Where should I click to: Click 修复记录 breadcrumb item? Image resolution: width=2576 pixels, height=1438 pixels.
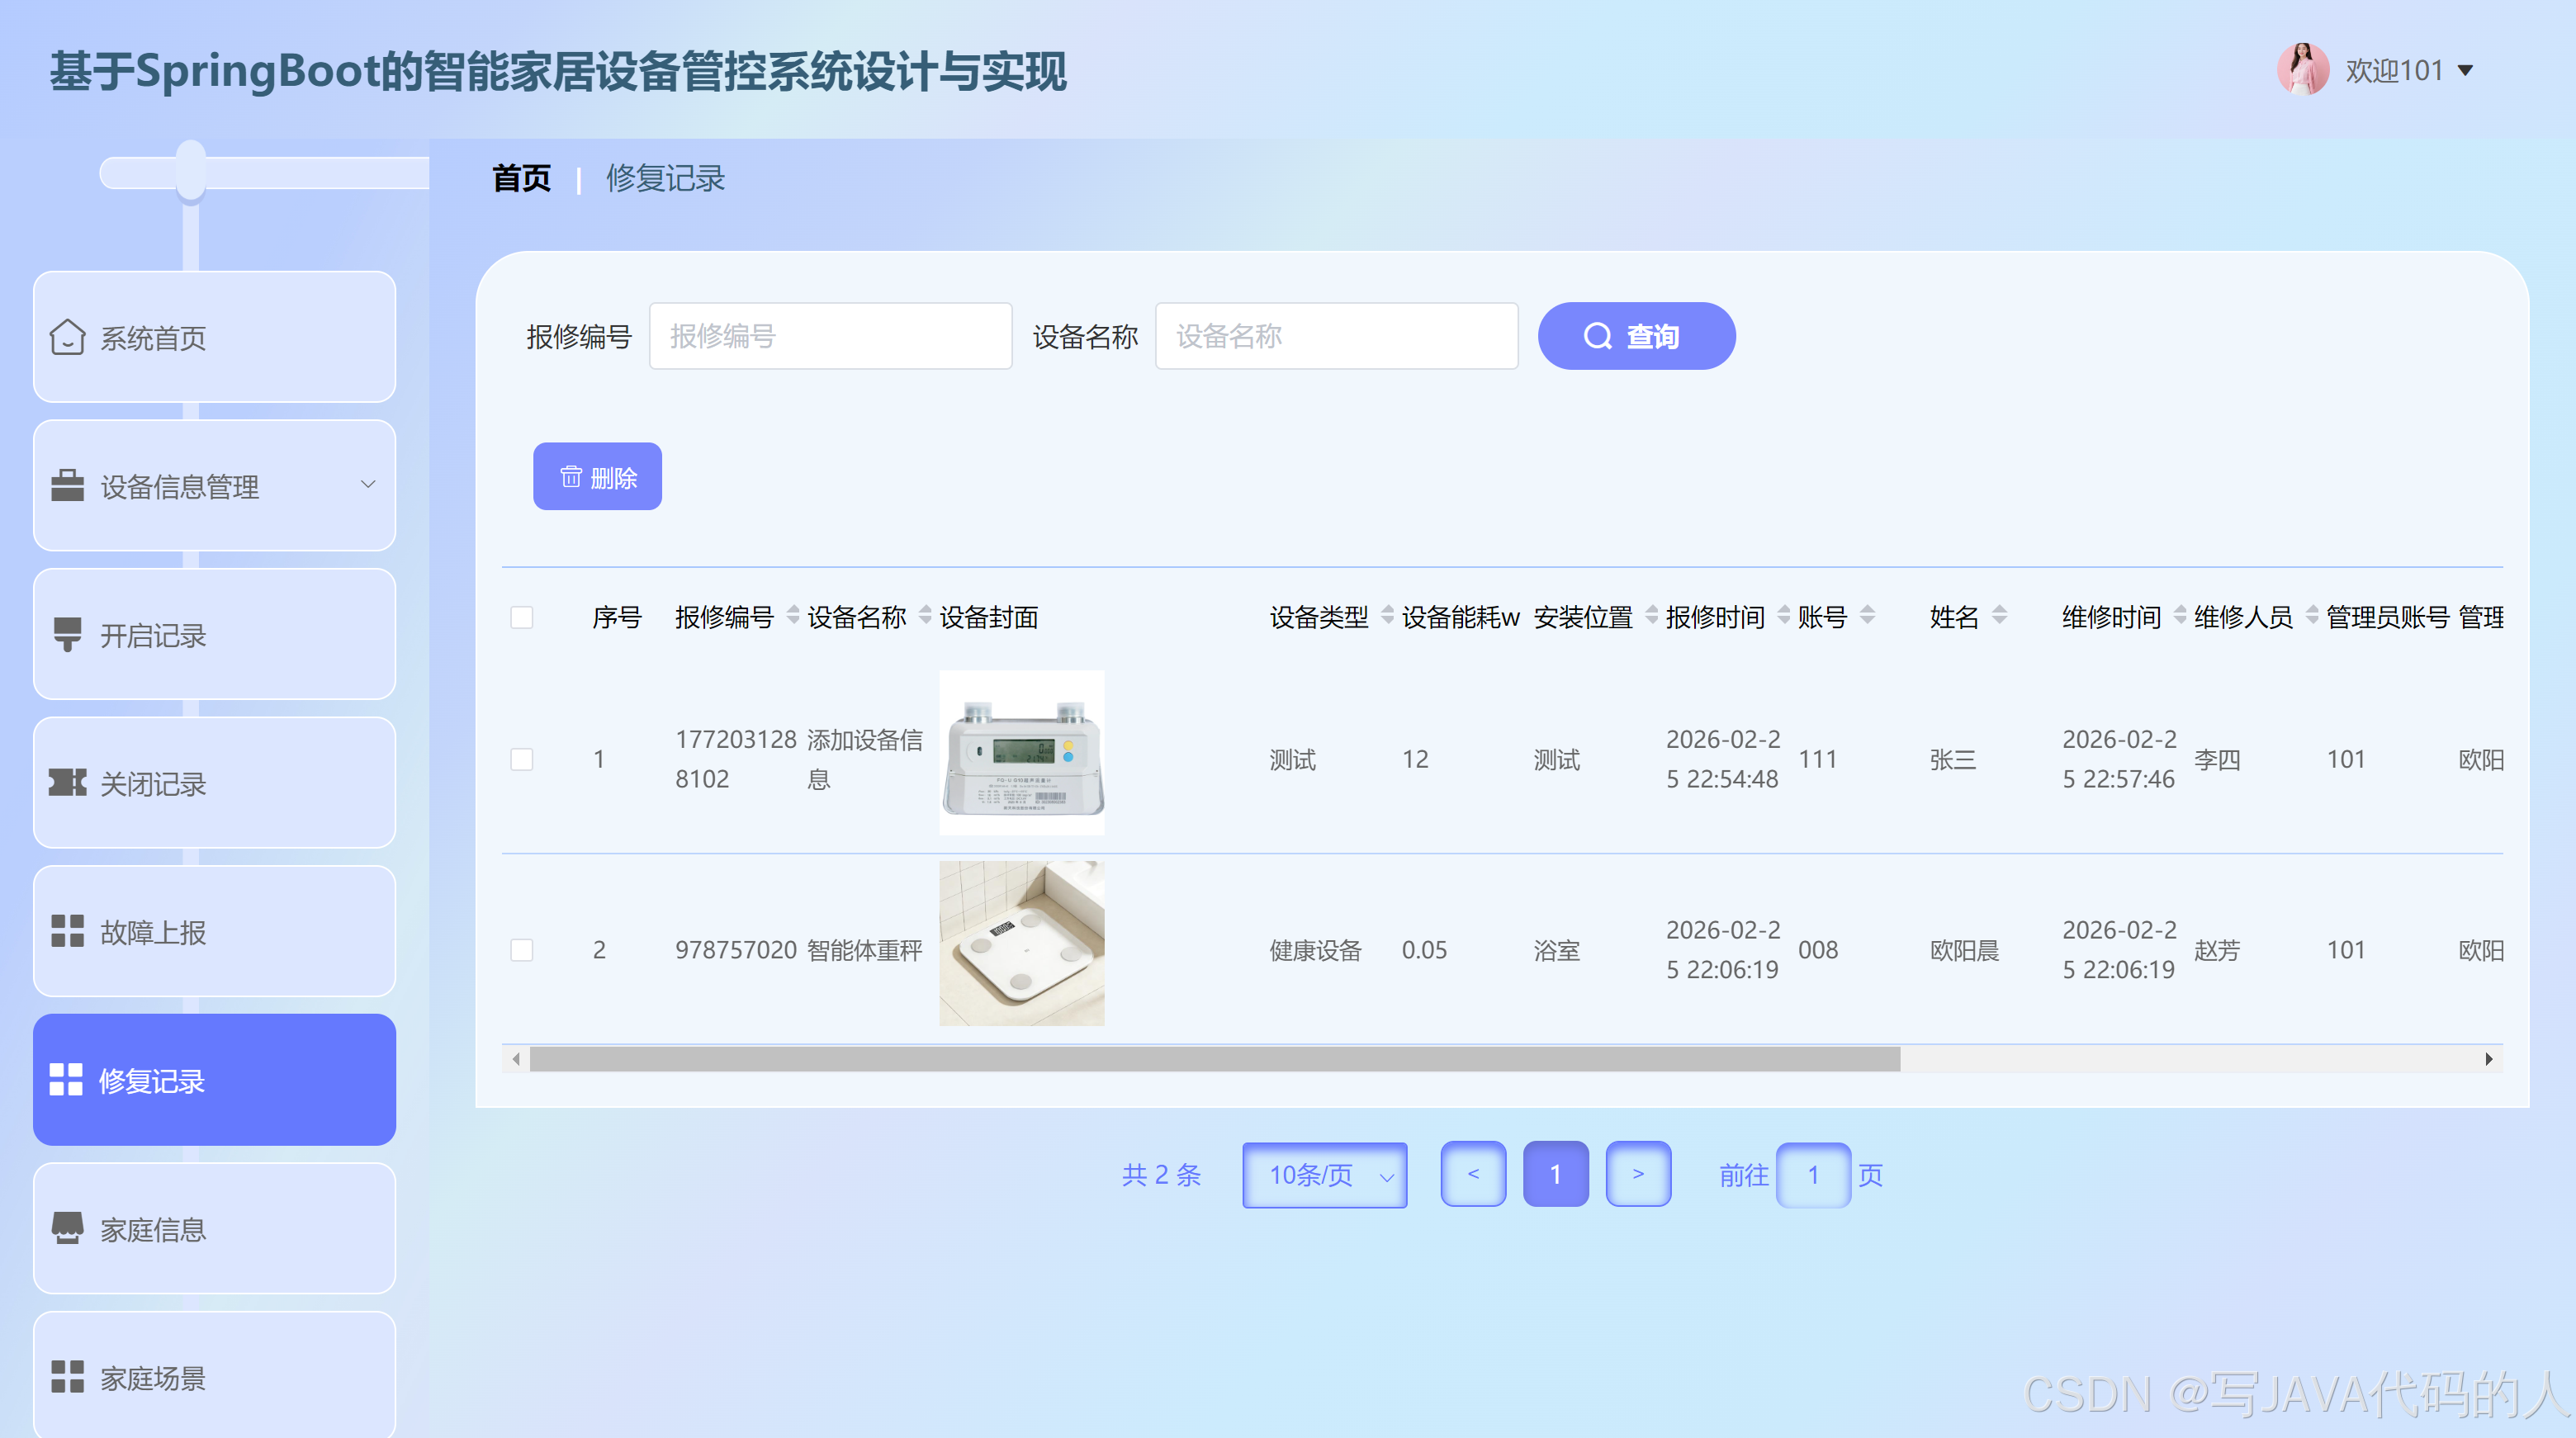[x=665, y=178]
